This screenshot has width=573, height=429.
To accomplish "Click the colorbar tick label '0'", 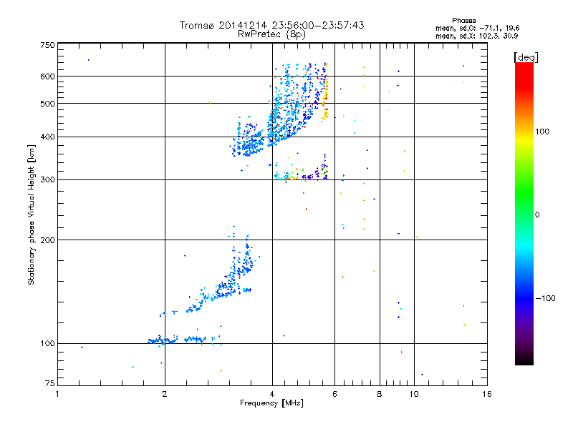I will click(x=537, y=215).
